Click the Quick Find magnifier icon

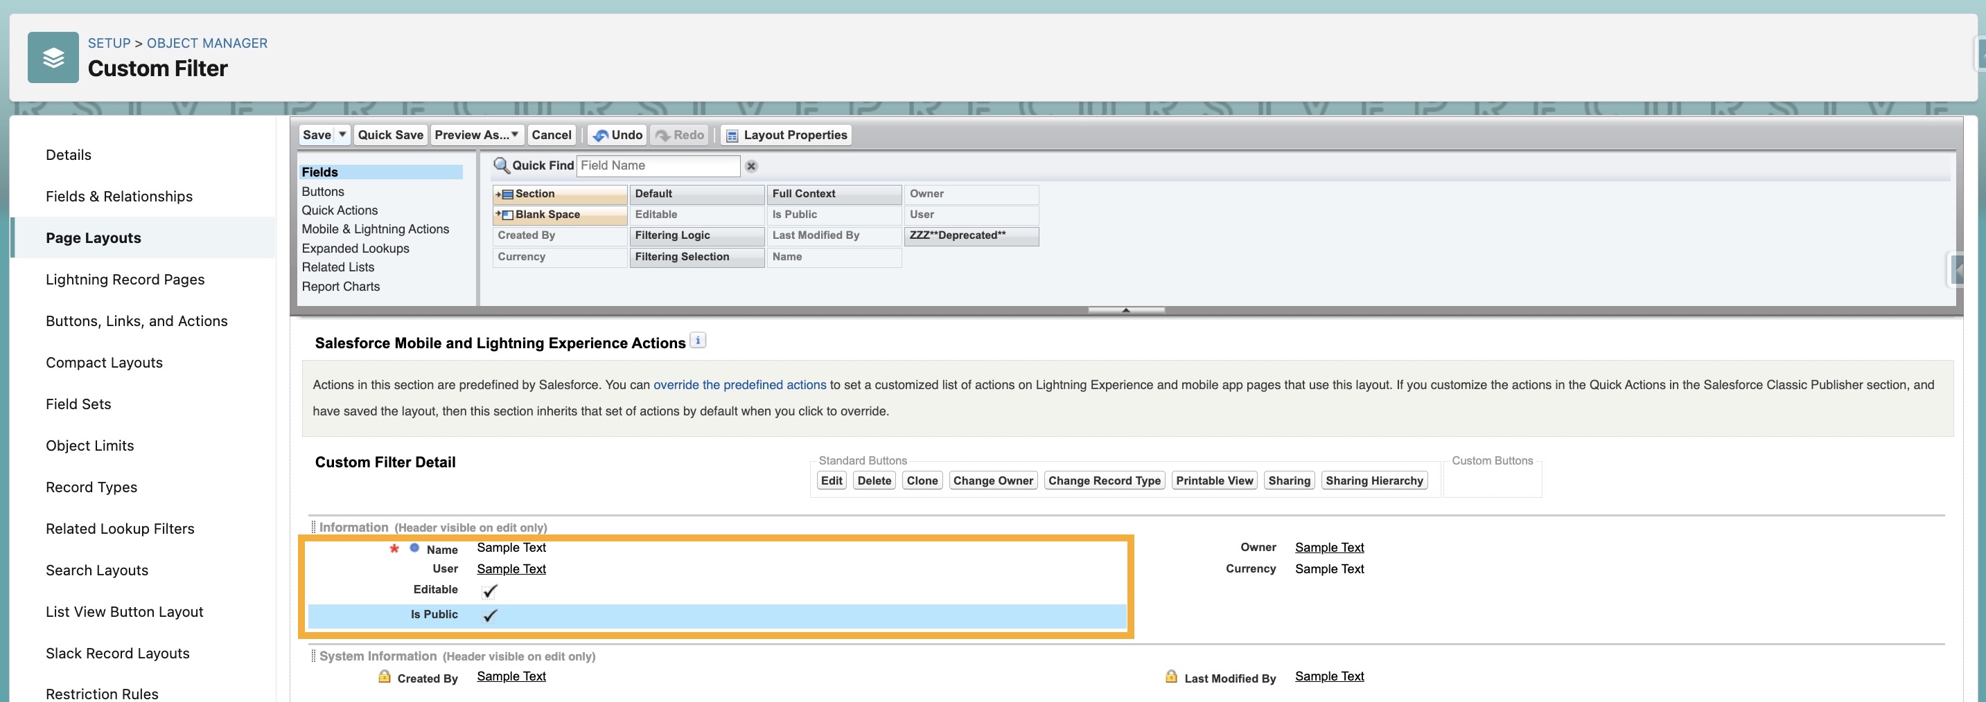click(x=501, y=165)
